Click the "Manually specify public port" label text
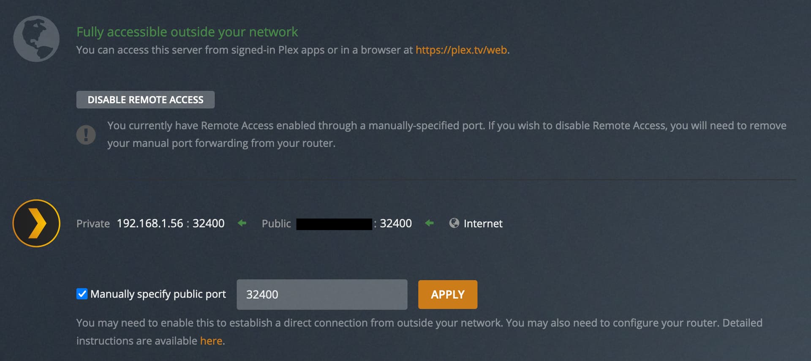Image resolution: width=811 pixels, height=361 pixels. tap(158, 294)
